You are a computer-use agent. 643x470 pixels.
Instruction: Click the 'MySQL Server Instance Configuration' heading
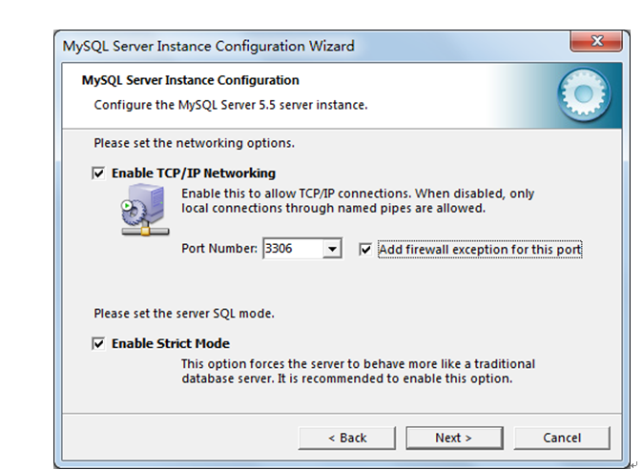(x=190, y=80)
